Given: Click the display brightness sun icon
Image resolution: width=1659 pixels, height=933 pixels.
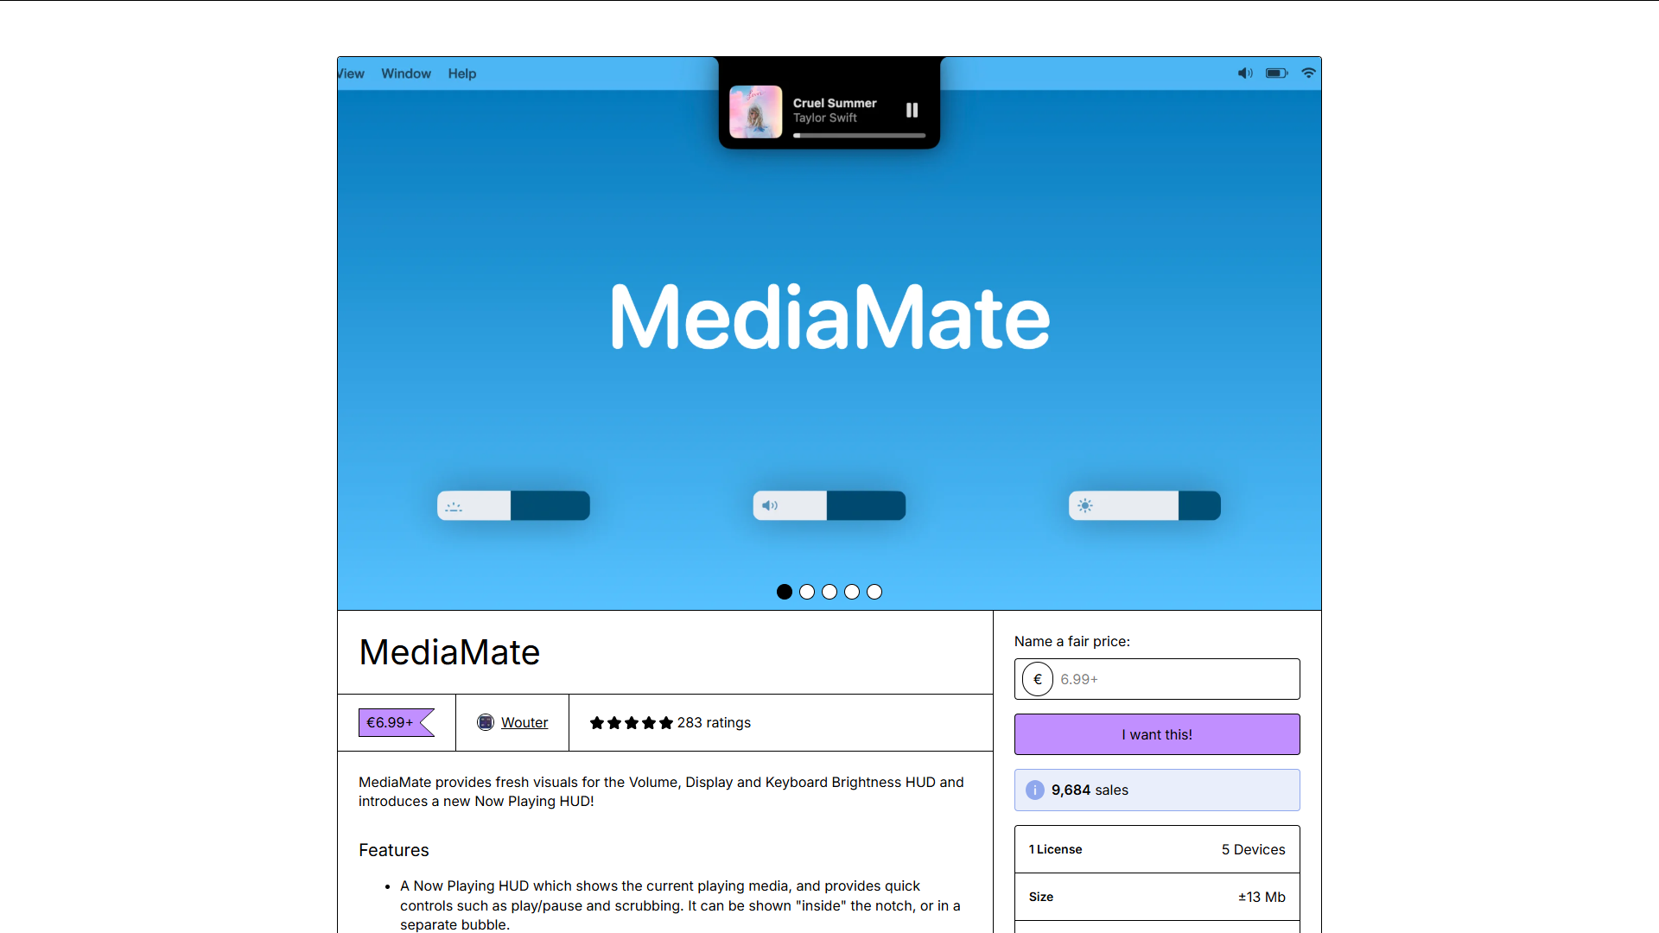Looking at the screenshot, I should point(1085,506).
